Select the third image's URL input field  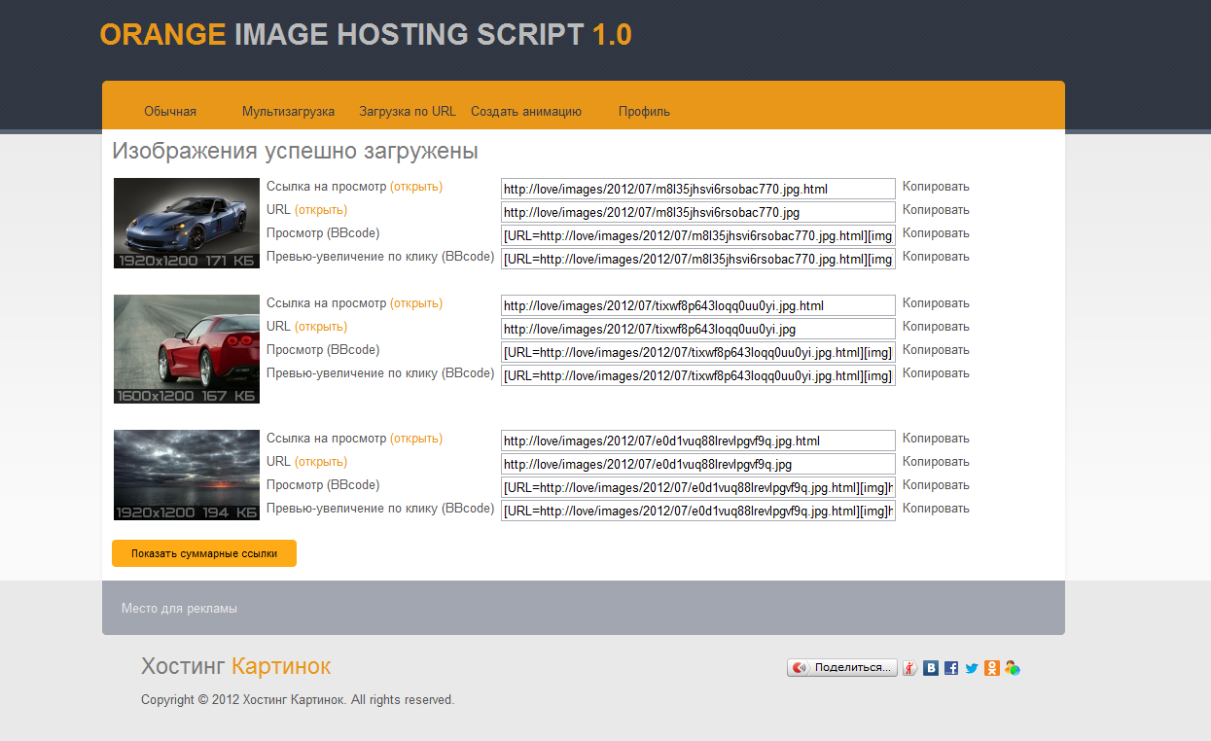click(698, 465)
